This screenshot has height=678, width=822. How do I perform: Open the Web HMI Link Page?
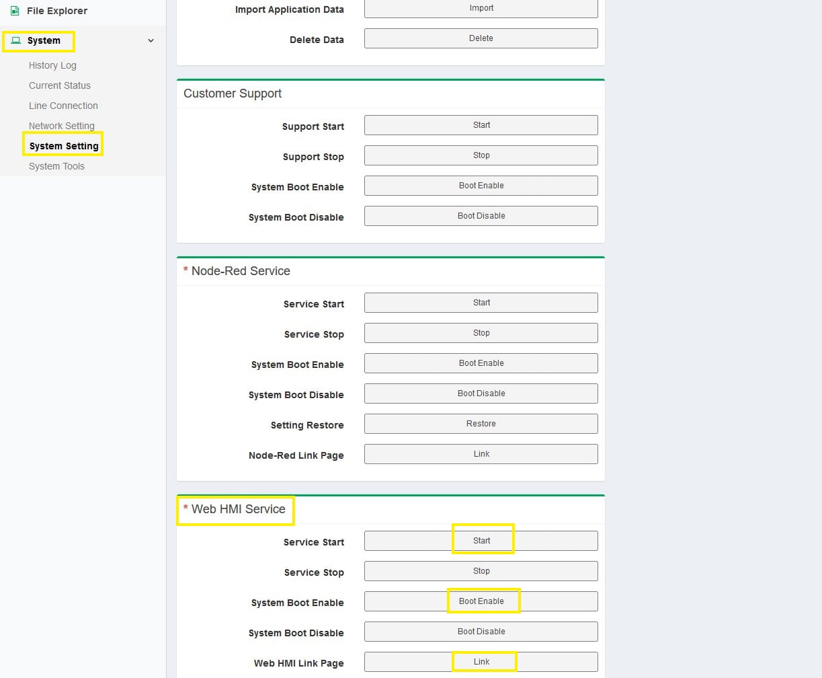point(481,662)
